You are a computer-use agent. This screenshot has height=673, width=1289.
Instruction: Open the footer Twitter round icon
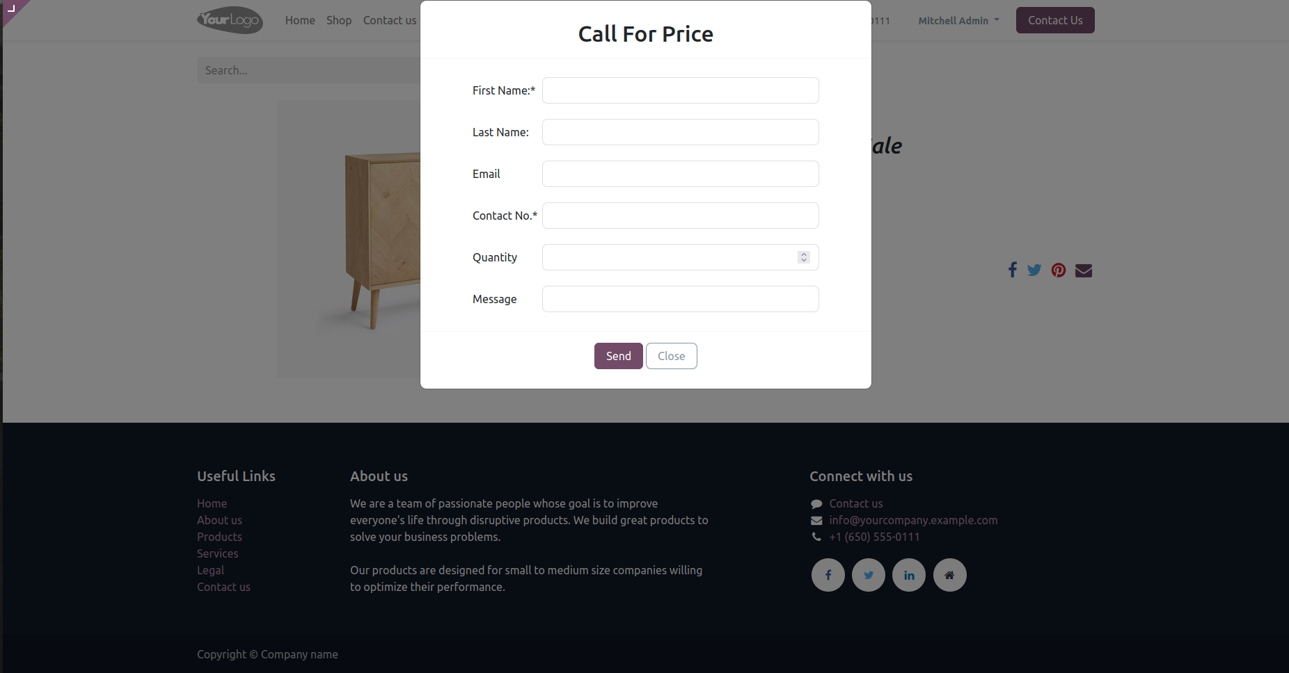[869, 575]
